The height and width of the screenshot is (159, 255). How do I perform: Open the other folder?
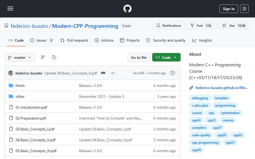click(x=20, y=96)
